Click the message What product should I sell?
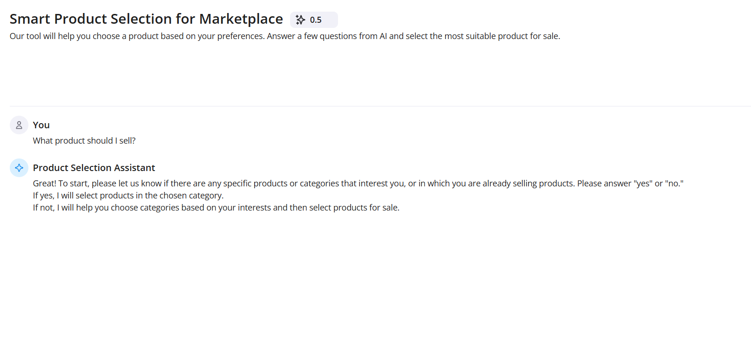Image resolution: width=751 pixels, height=343 pixels. point(84,141)
